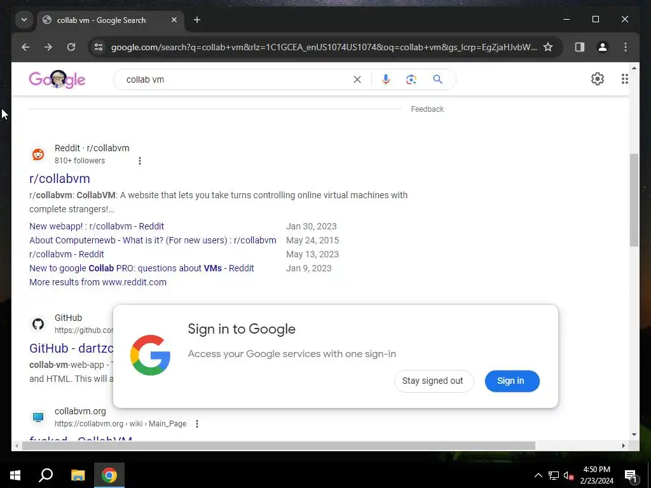Click Stay signed out button
Viewport: 651px width, 488px height.
pyautogui.click(x=434, y=381)
